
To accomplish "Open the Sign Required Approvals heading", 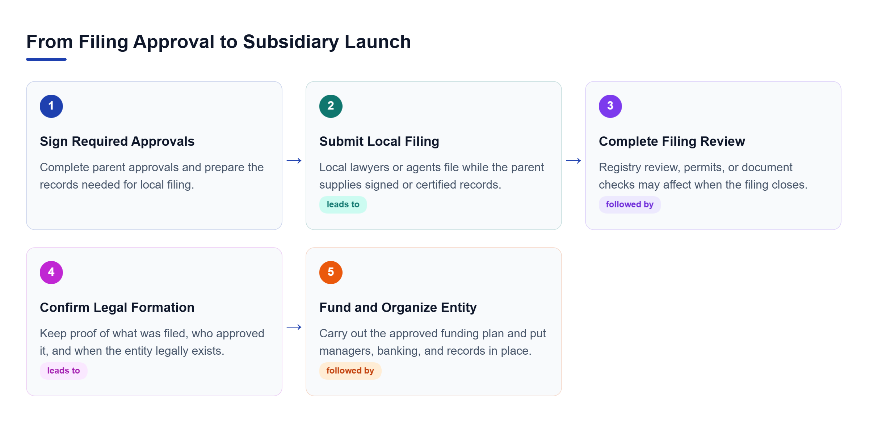I will [117, 142].
